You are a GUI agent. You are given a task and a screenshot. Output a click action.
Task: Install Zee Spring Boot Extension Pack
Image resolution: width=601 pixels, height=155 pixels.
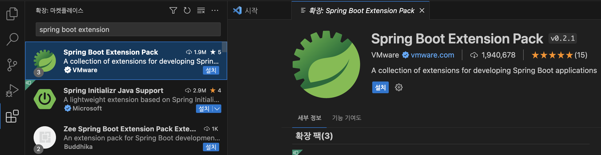pyautogui.click(x=211, y=147)
